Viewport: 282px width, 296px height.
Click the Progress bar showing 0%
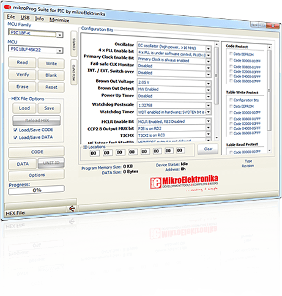37,190
